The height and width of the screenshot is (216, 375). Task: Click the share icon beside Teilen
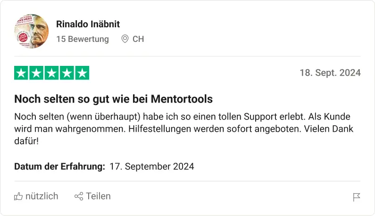coord(79,196)
